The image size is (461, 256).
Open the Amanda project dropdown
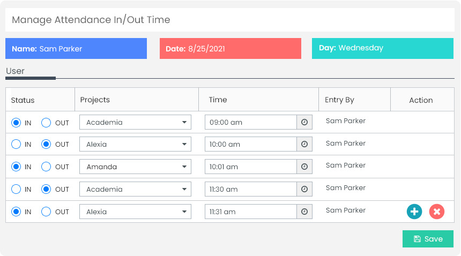click(x=135, y=167)
